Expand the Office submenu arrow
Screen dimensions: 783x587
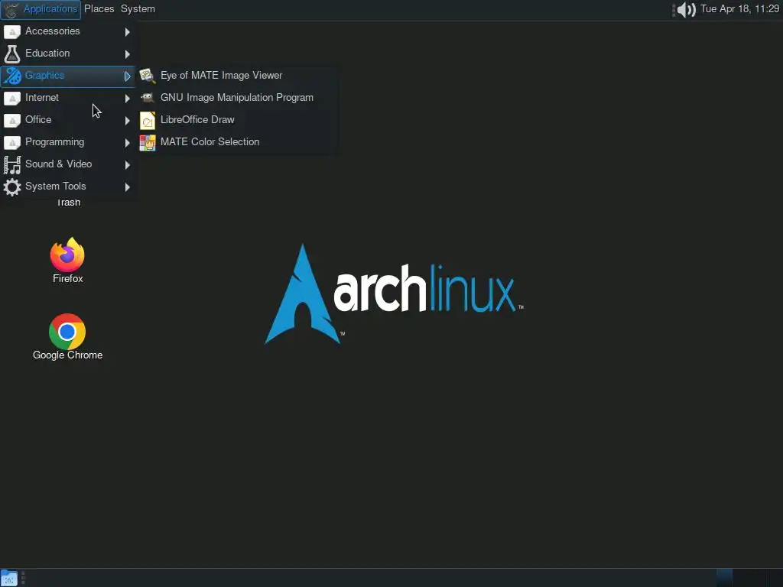128,120
